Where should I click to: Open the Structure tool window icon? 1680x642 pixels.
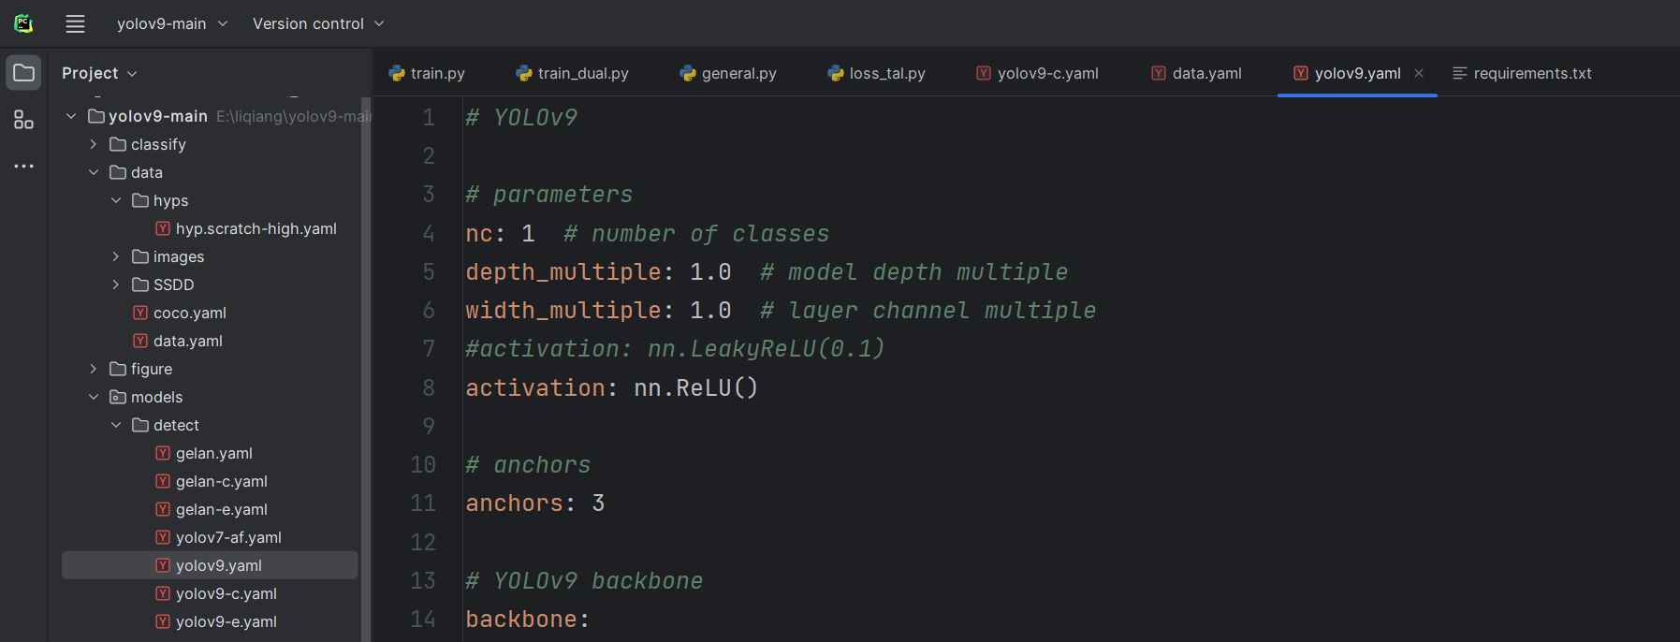[x=23, y=120]
